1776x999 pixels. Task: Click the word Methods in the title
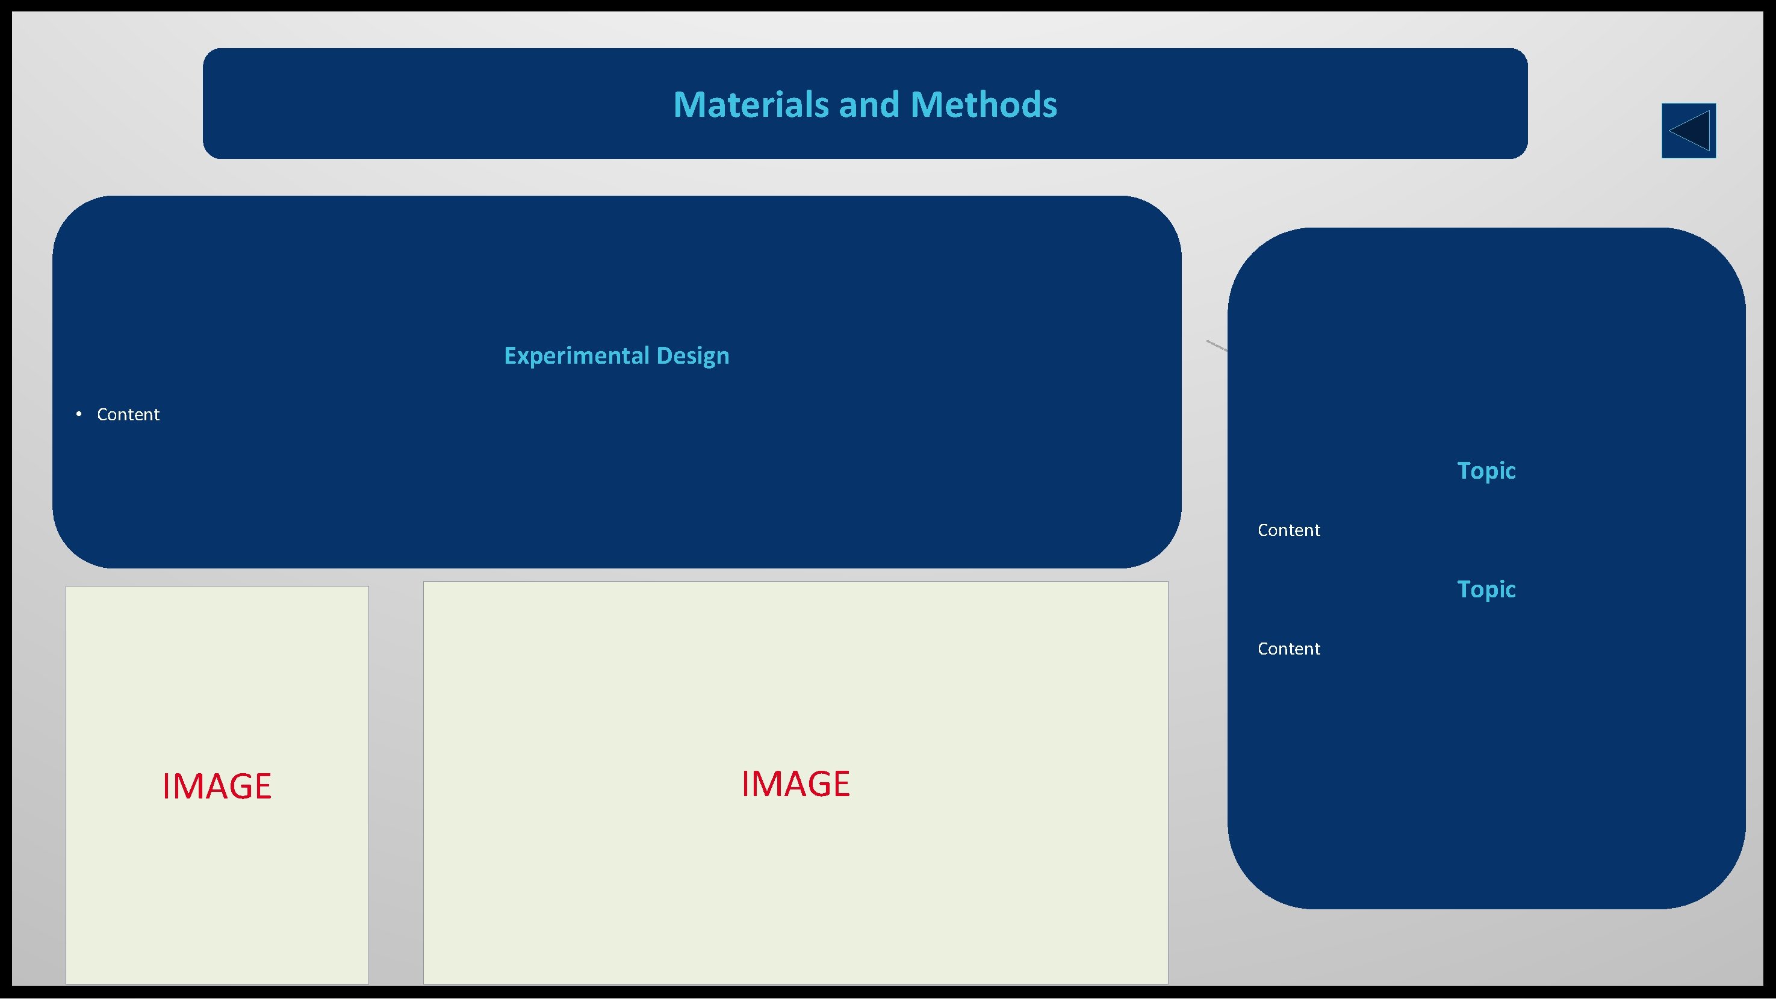[x=983, y=105]
